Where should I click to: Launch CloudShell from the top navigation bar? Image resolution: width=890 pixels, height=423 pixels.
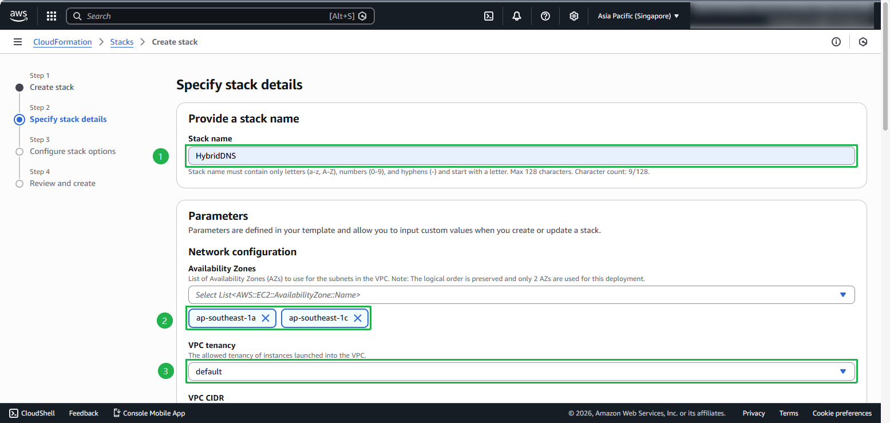point(488,15)
